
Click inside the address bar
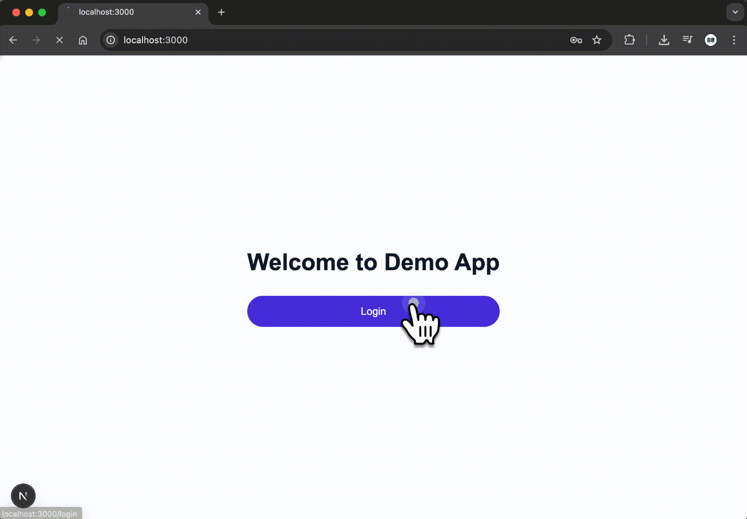click(x=303, y=40)
